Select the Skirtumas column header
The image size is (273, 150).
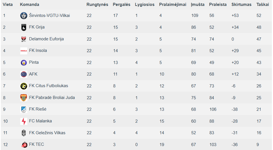click(241, 5)
